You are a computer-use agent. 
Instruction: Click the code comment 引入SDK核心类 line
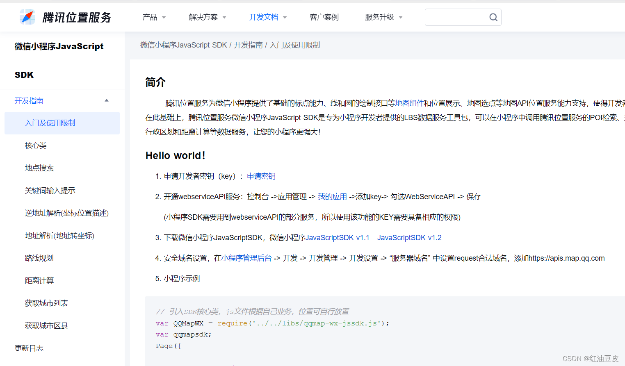[252, 311]
